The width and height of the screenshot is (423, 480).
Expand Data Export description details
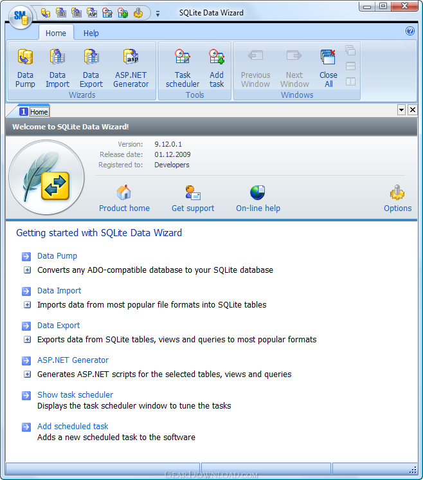[x=27, y=340]
